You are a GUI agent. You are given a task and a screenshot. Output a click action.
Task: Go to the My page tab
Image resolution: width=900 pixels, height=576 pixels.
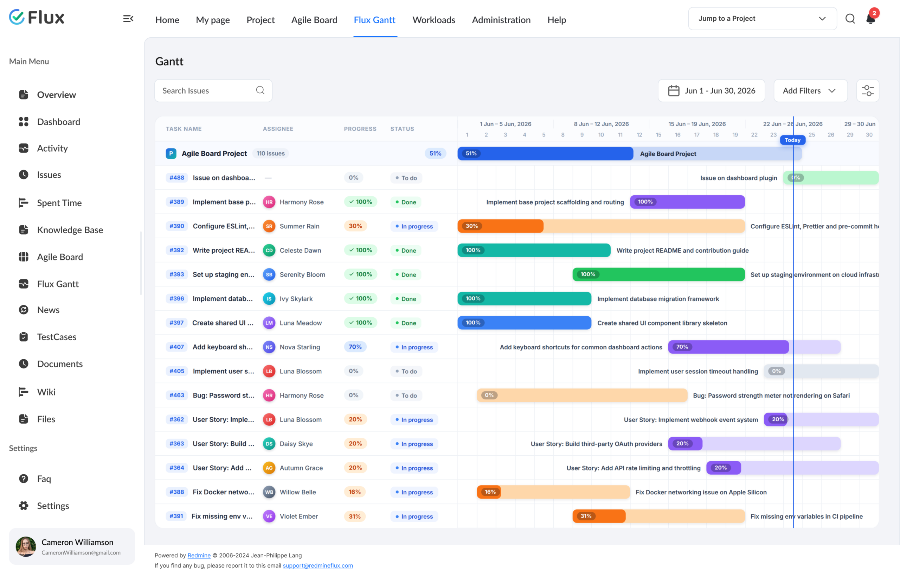click(x=213, y=19)
